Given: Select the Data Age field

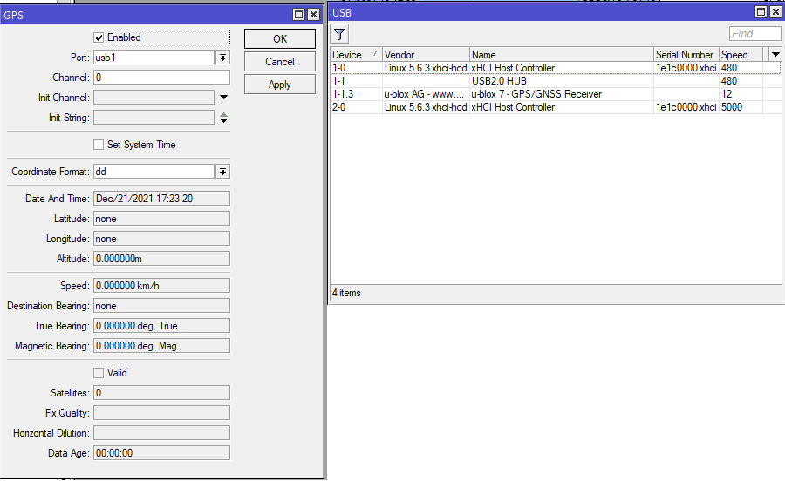Looking at the screenshot, I should point(161,452).
